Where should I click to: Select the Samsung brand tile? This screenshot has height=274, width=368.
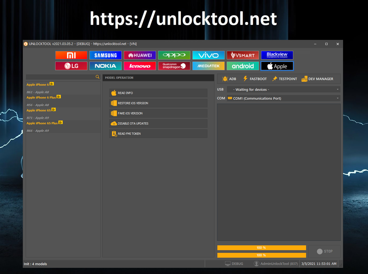[x=106, y=55]
